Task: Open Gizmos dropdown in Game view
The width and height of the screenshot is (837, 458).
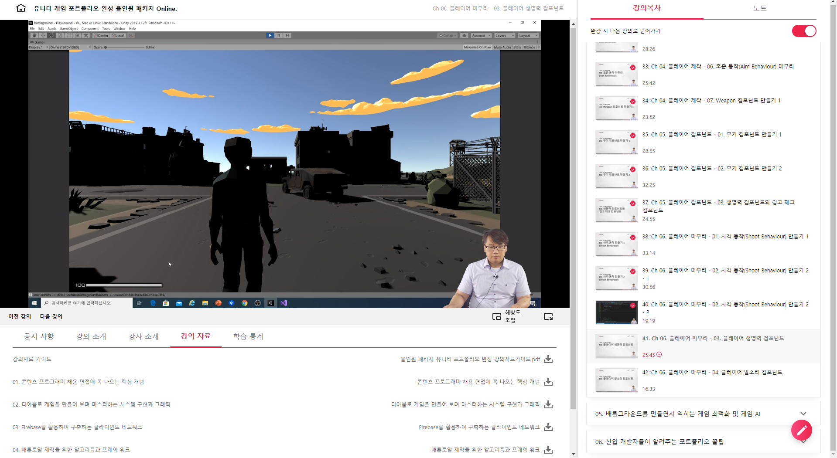Action: pos(532,47)
